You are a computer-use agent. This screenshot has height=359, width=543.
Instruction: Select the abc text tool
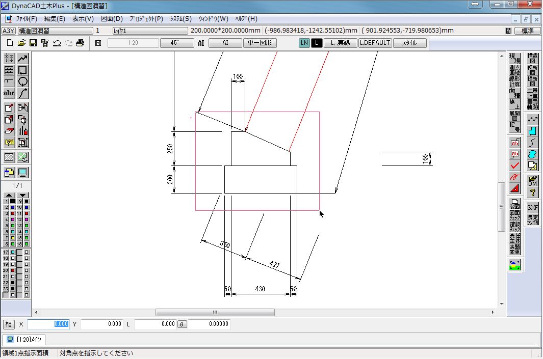point(9,93)
